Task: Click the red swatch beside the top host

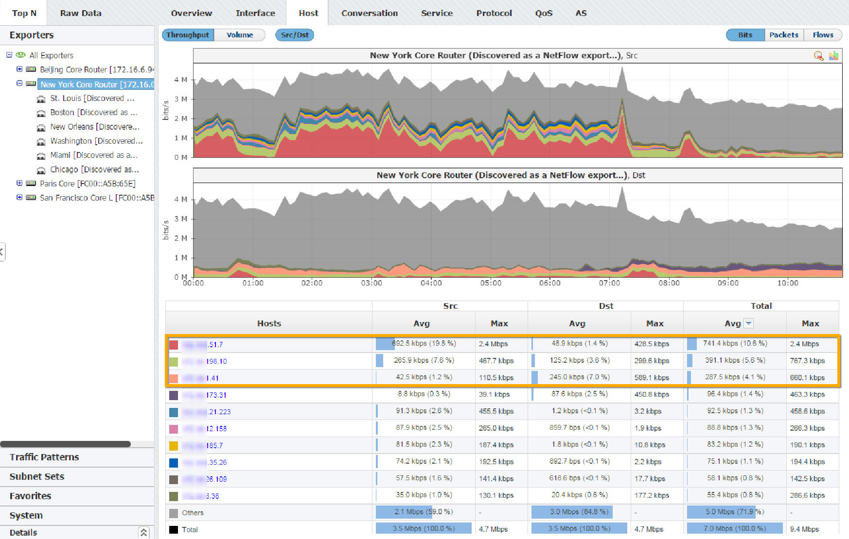Action: [173, 344]
